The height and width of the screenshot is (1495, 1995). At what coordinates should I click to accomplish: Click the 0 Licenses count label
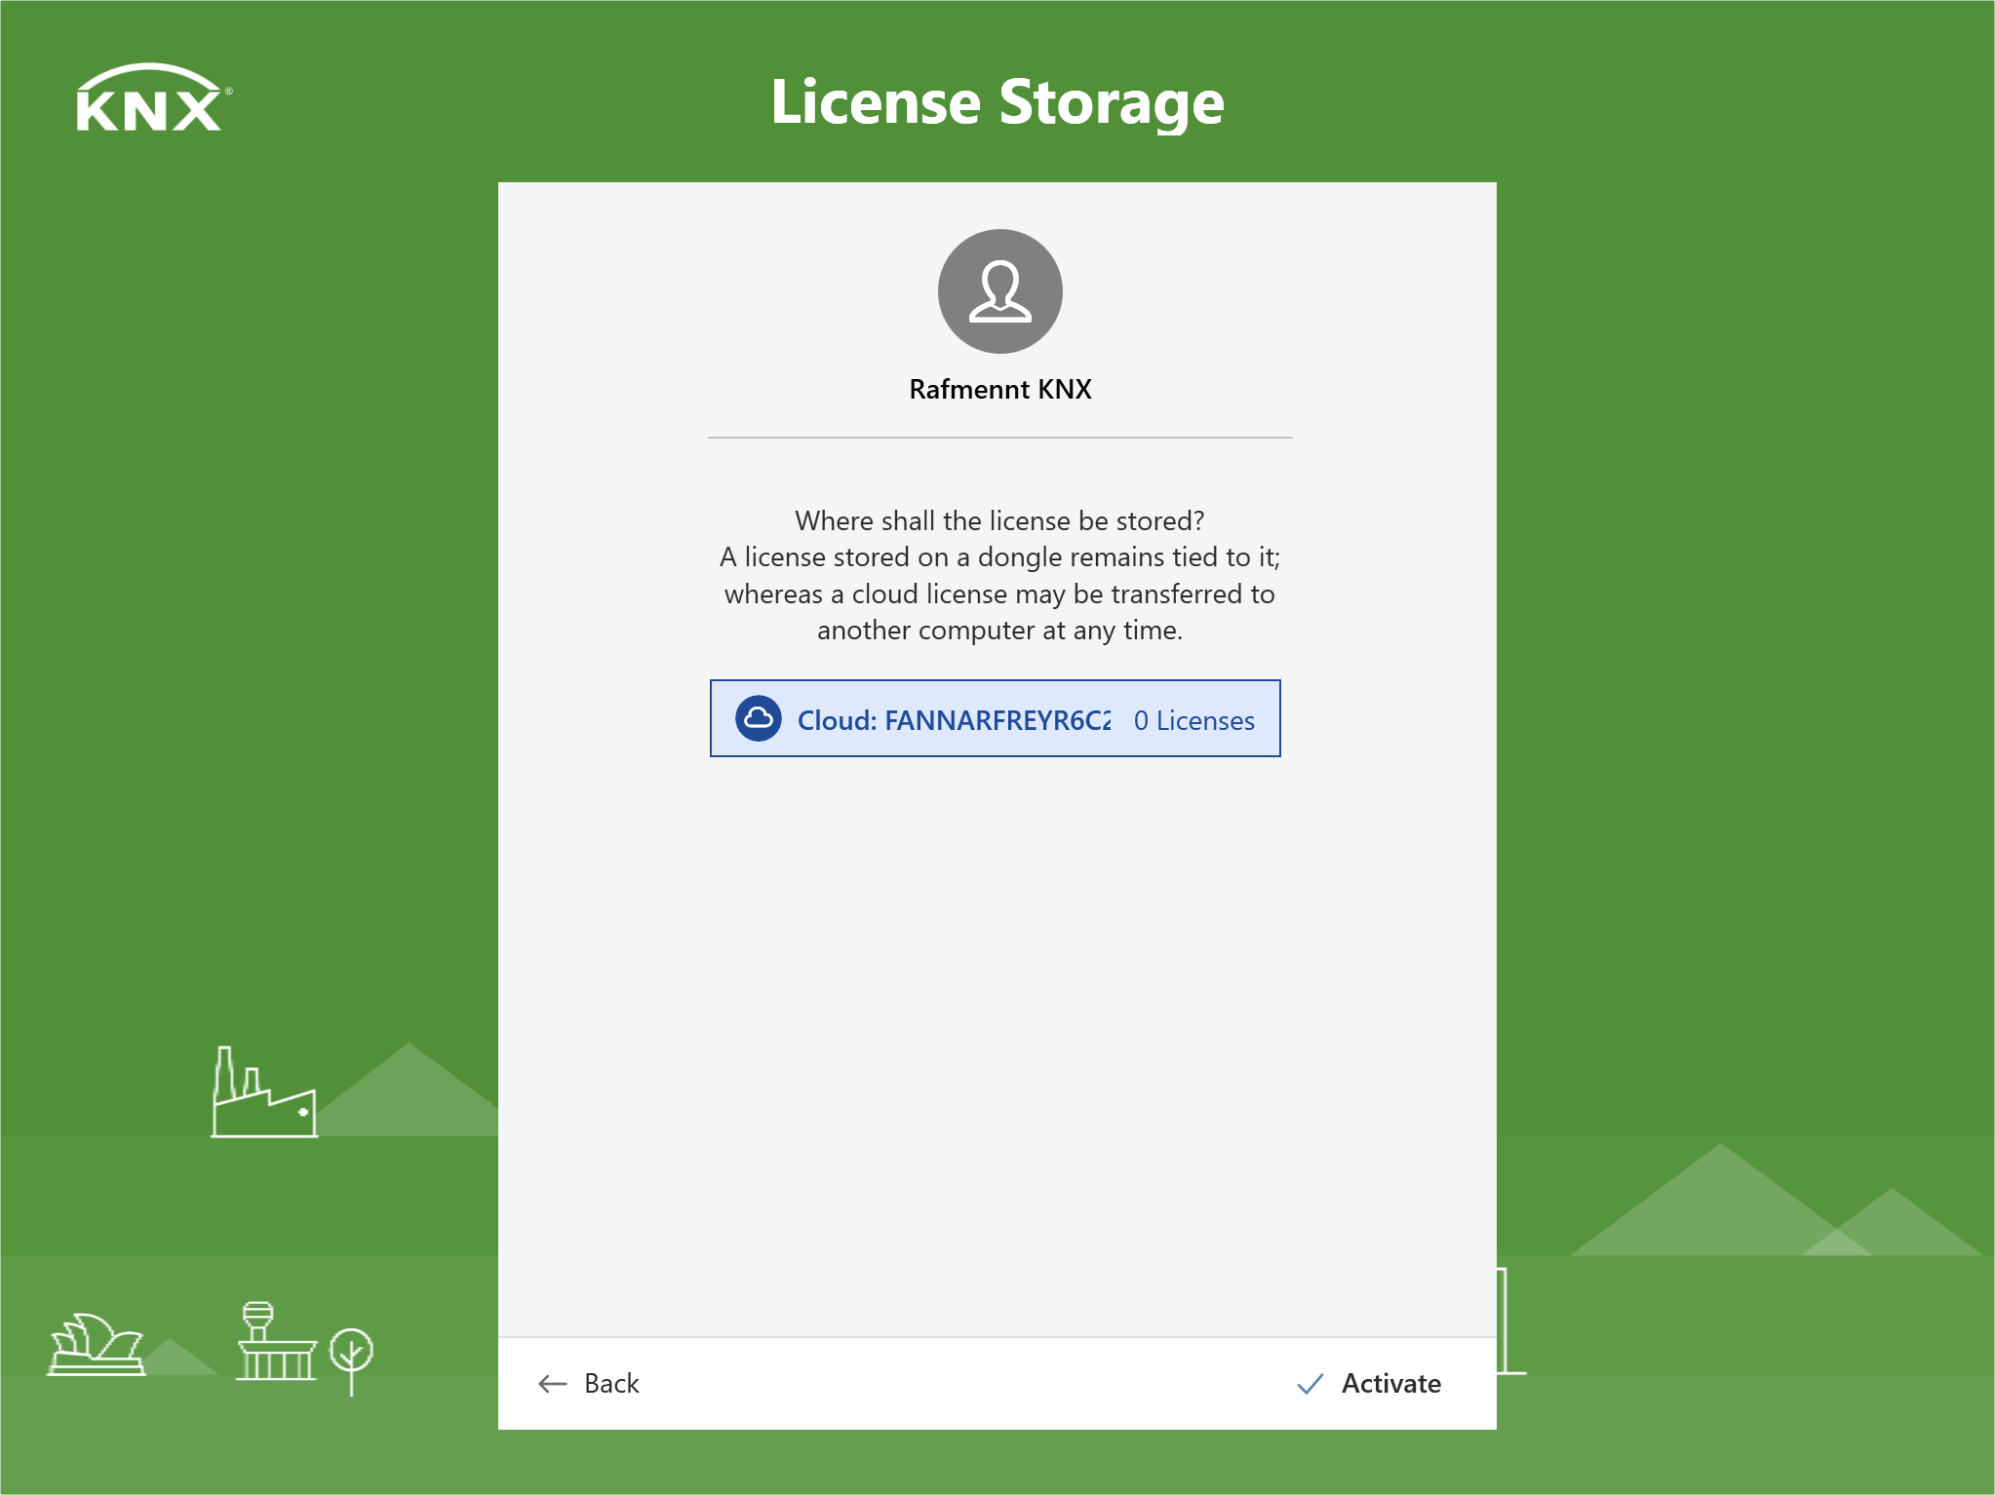(x=1193, y=721)
